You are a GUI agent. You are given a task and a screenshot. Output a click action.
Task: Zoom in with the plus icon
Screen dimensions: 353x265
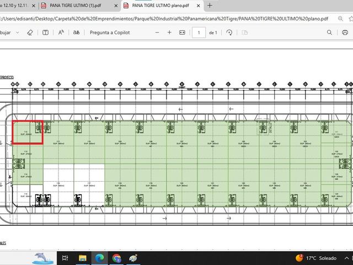pos(169,33)
